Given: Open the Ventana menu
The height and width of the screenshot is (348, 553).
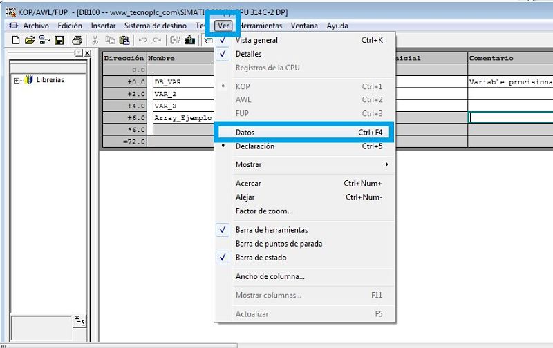Looking at the screenshot, I should (304, 26).
